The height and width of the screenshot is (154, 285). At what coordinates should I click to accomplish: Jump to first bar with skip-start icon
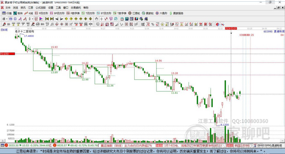(47, 19)
